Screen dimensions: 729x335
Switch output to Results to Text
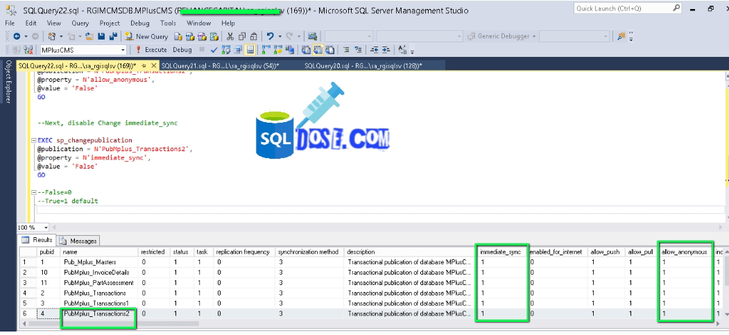click(x=307, y=50)
